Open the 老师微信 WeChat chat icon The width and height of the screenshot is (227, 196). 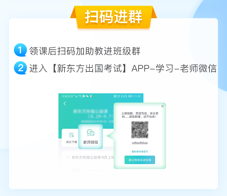(x=90, y=133)
